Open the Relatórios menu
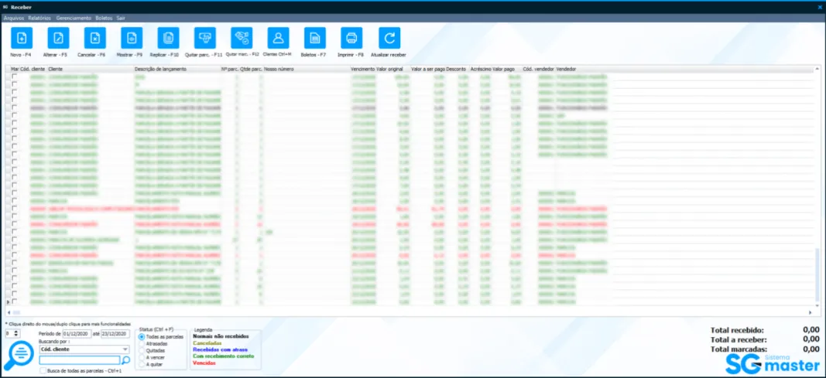 click(39, 18)
